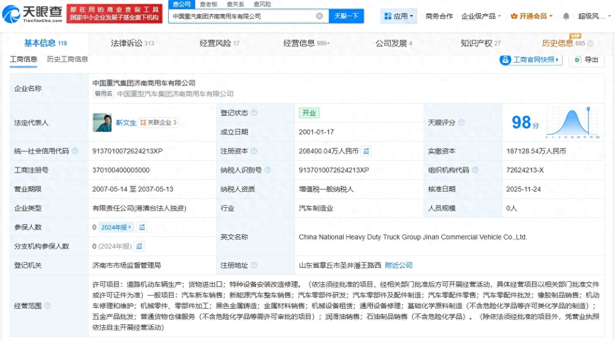The height and width of the screenshot is (340, 615).
Task: Export data with 导出 button
Action: click(587, 60)
